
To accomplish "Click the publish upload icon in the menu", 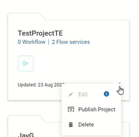I will click(x=71, y=109).
